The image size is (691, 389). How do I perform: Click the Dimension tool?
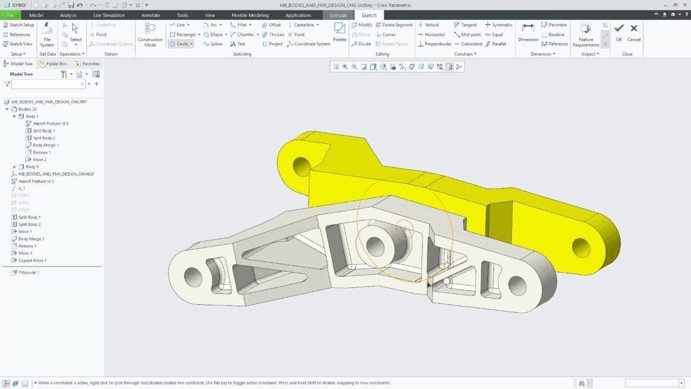pyautogui.click(x=528, y=32)
